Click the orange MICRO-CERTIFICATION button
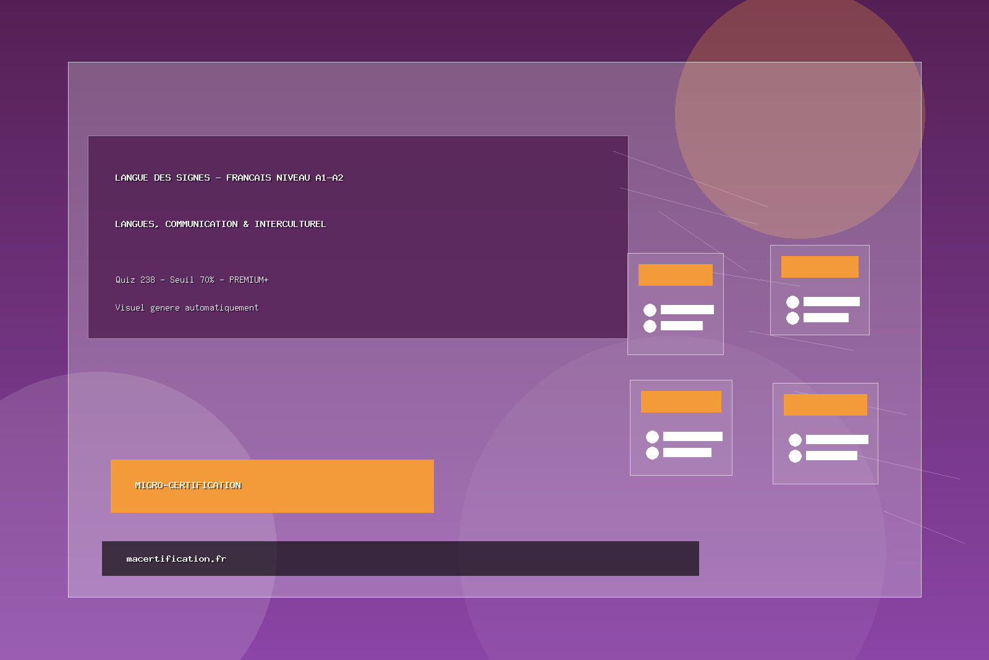989x660 pixels. pyautogui.click(x=272, y=486)
